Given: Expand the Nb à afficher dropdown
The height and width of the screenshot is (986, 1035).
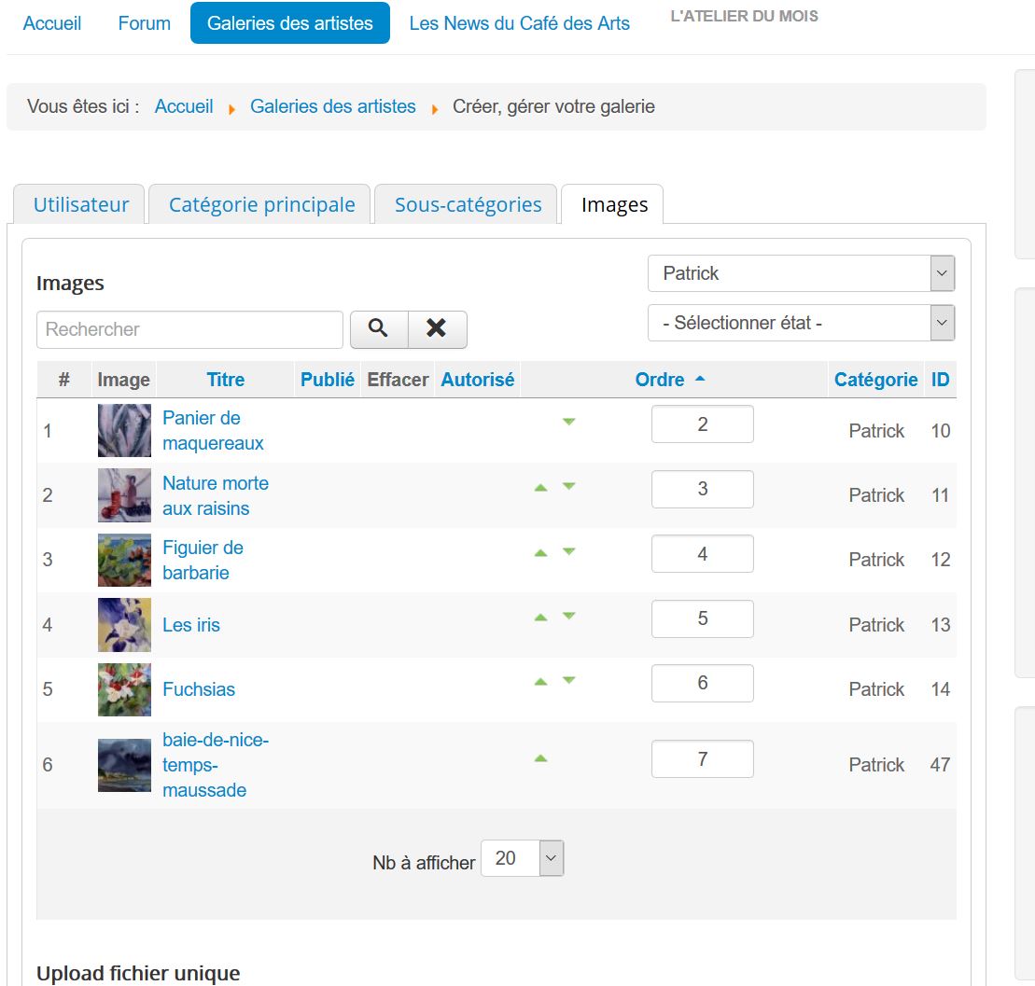Looking at the screenshot, I should (x=522, y=859).
